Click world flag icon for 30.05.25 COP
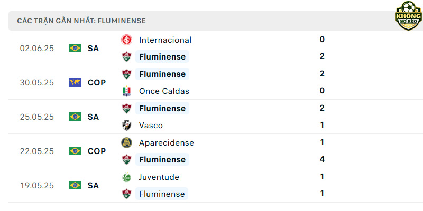 pyautogui.click(x=75, y=82)
